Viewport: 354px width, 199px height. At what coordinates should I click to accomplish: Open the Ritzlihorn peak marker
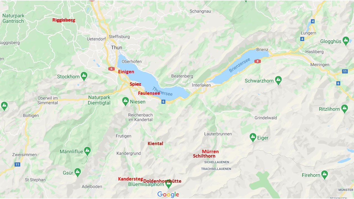(345, 109)
